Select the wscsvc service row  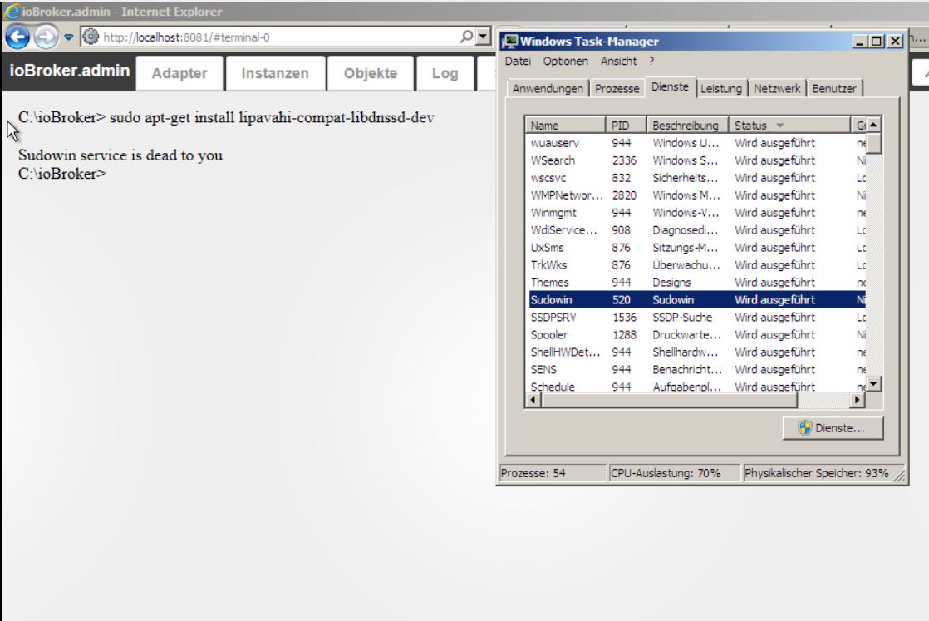tap(696, 178)
